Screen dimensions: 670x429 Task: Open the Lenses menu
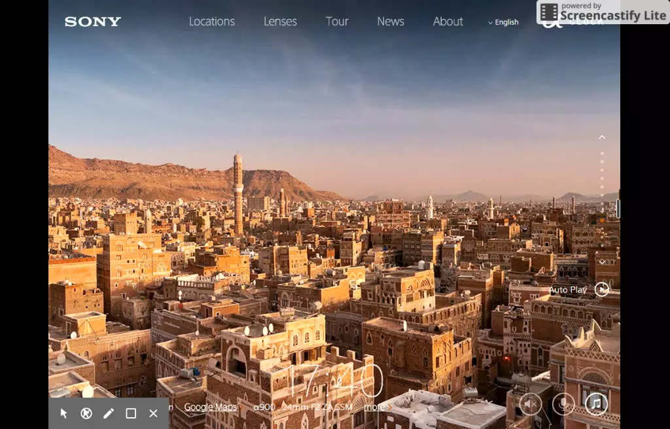280,22
